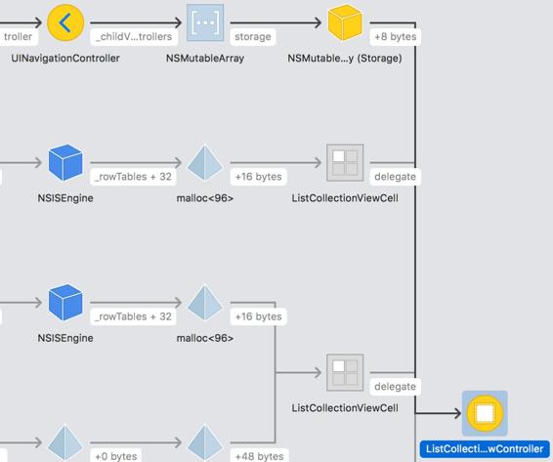Click the _childV...trollers reference label
The image size is (553, 462).
point(134,37)
